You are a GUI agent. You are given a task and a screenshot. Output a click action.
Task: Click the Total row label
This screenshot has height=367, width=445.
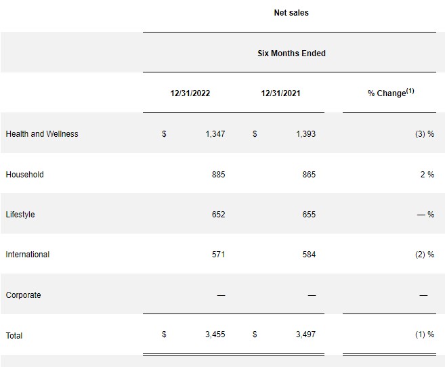click(x=14, y=335)
